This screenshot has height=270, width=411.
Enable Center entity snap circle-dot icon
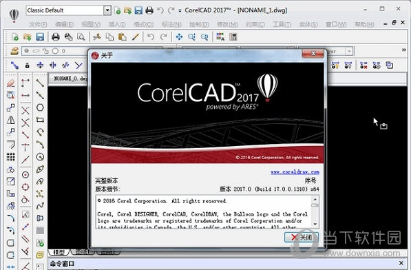(x=25, y=175)
